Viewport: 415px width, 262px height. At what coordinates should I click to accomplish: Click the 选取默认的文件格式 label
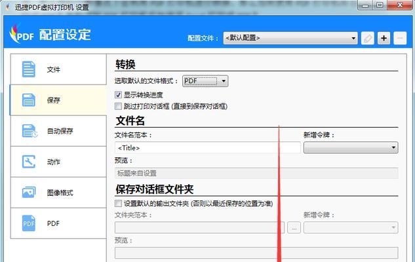pyautogui.click(x=146, y=81)
